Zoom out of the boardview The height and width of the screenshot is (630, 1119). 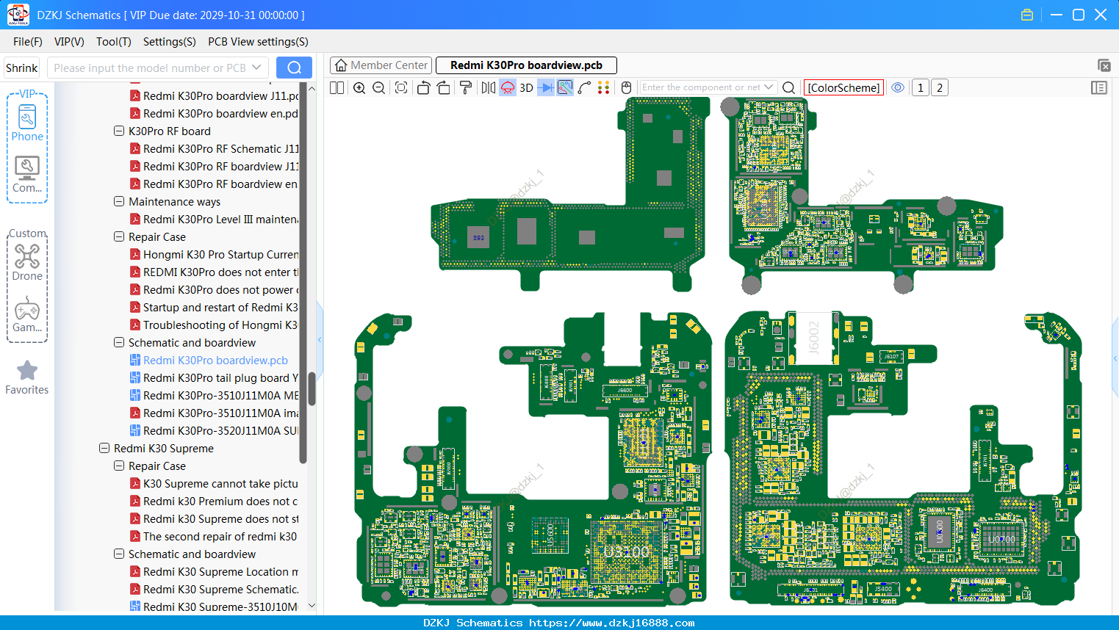click(x=379, y=87)
